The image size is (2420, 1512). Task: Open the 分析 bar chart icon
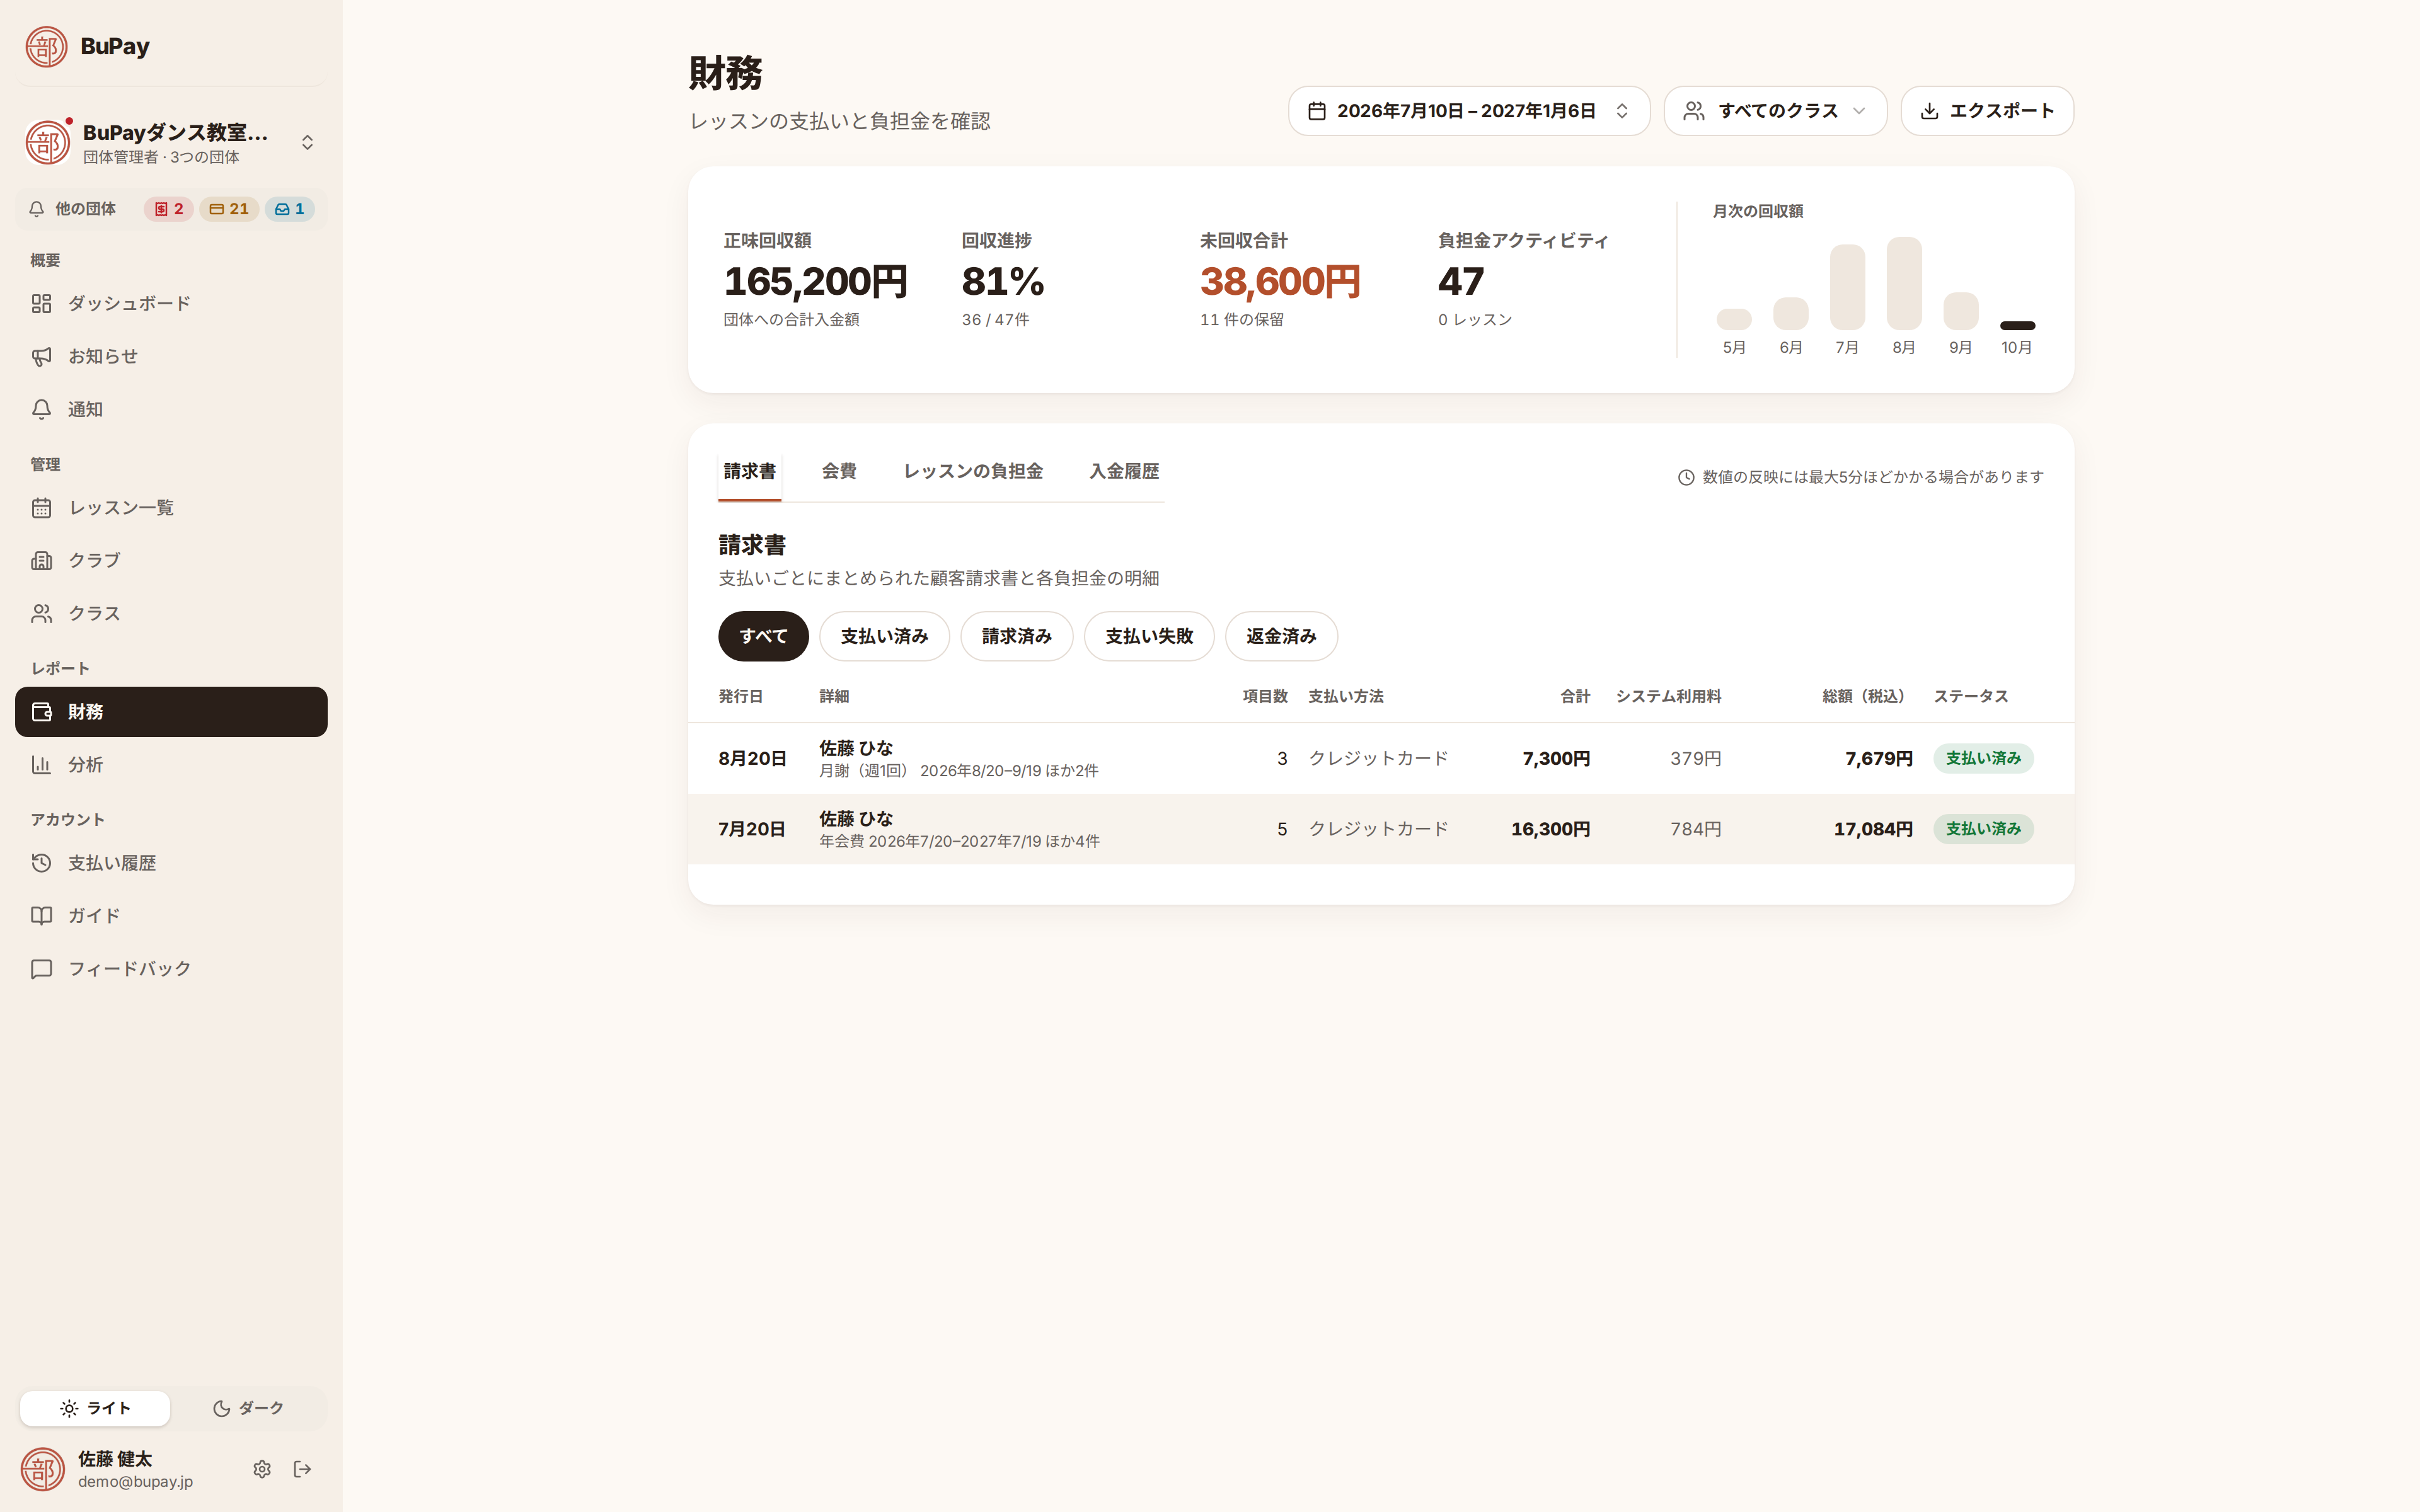41,765
